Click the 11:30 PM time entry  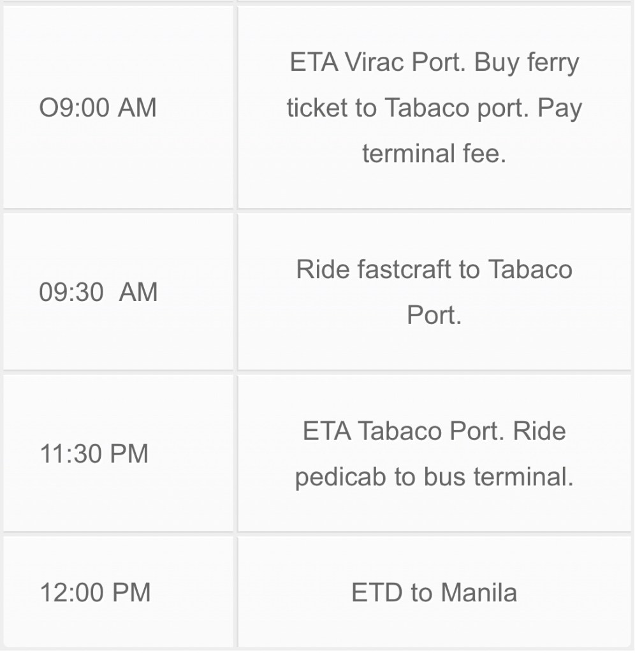94,454
